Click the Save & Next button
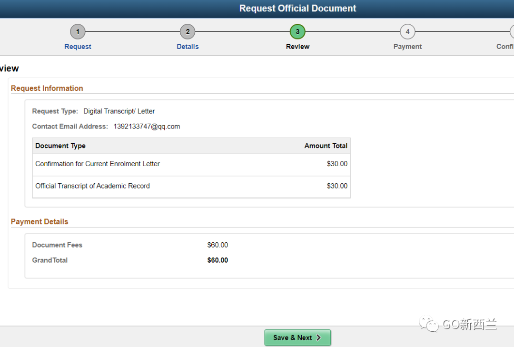The image size is (514, 347). point(297,337)
